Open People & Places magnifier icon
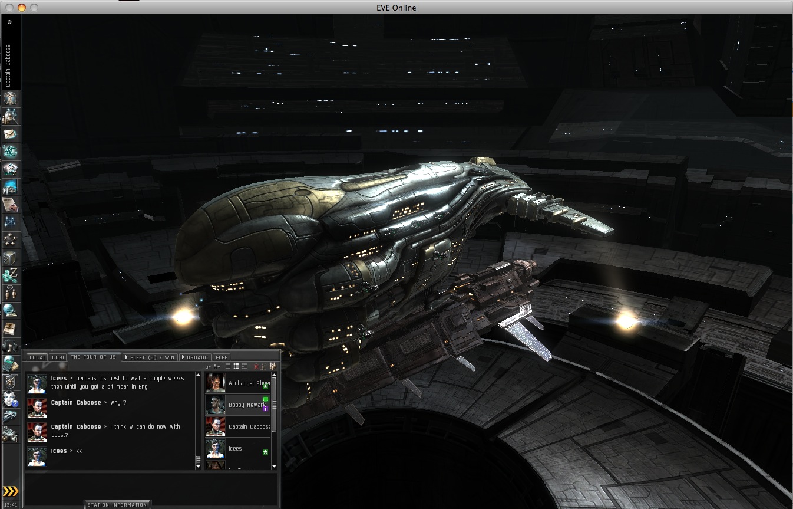The height and width of the screenshot is (509, 793). tap(11, 116)
